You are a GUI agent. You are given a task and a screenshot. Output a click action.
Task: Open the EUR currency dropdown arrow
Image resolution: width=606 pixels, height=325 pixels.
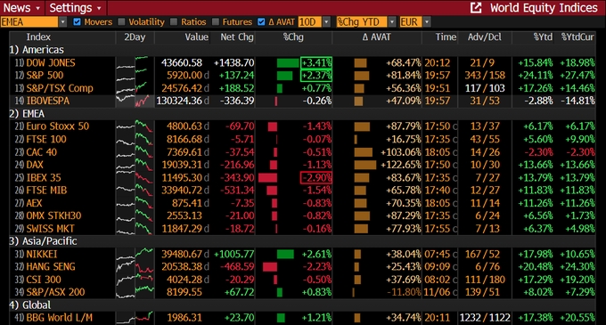click(x=427, y=22)
